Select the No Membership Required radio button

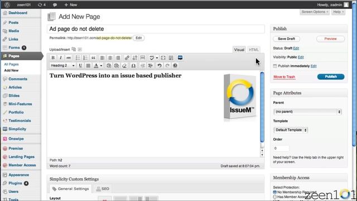(275, 192)
